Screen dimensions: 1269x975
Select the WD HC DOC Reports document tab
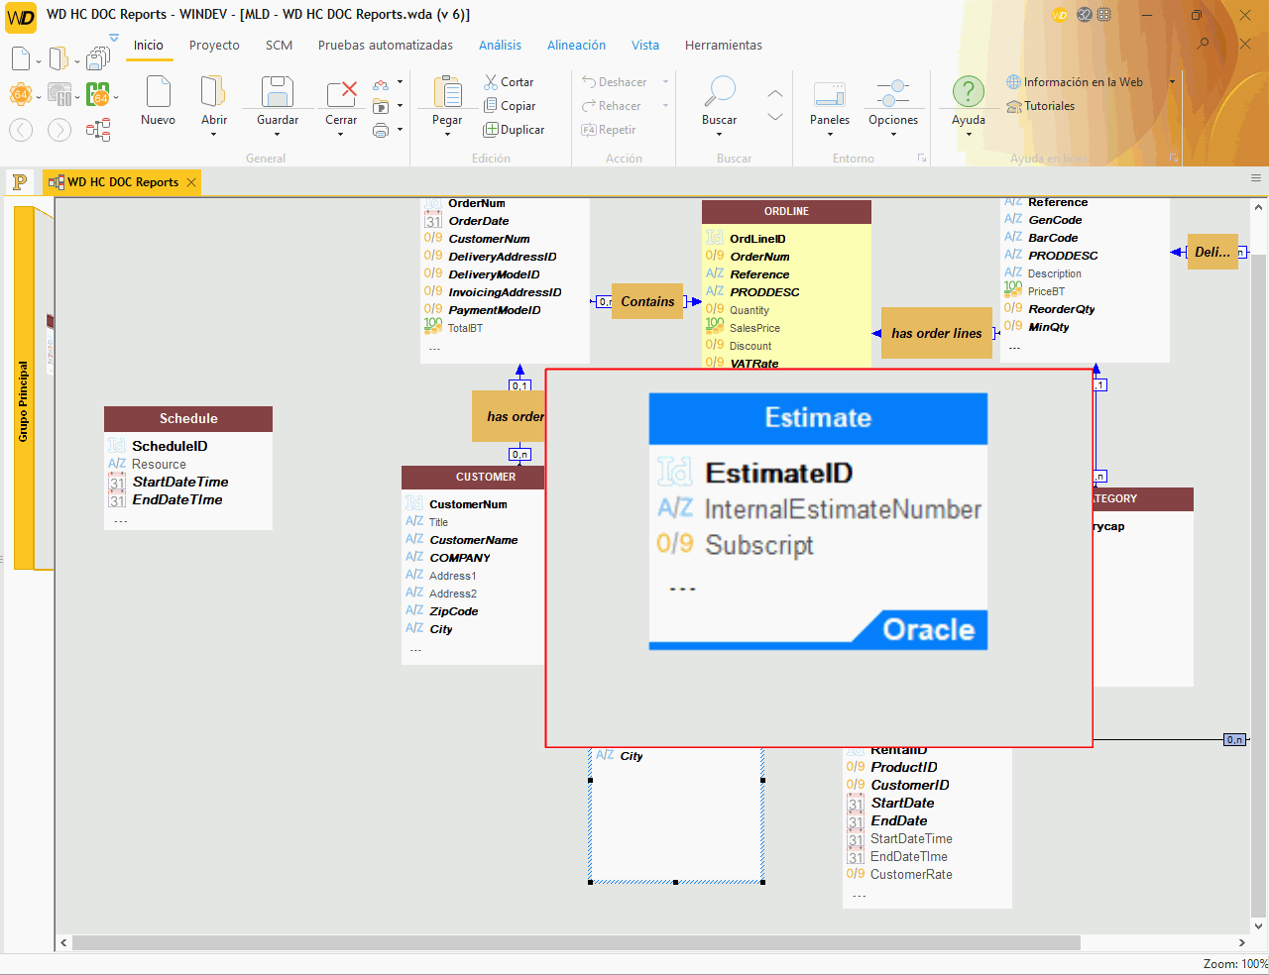tap(122, 182)
